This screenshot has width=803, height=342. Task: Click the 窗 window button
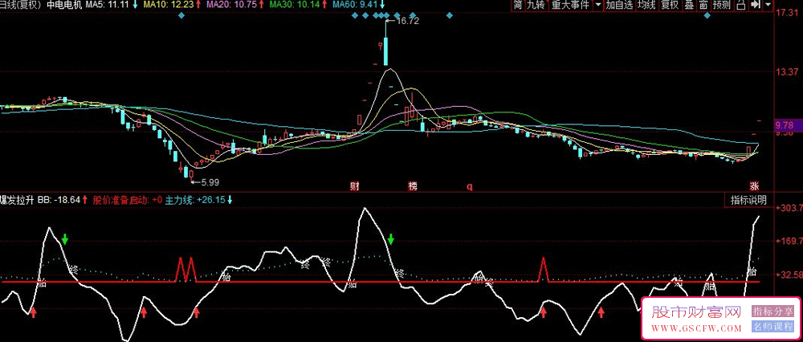(x=703, y=5)
